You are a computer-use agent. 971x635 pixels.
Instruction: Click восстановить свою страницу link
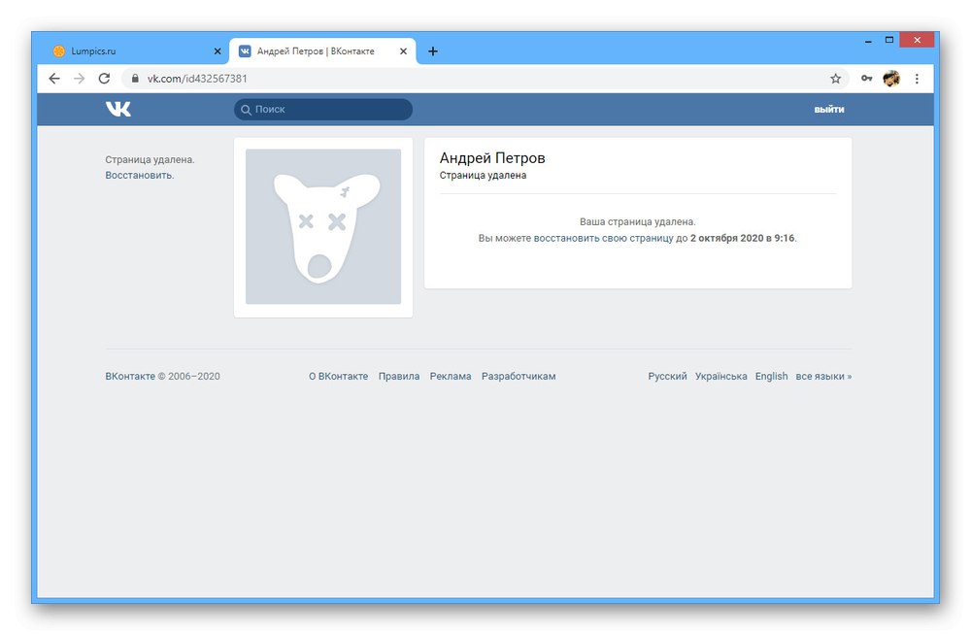tap(603, 238)
